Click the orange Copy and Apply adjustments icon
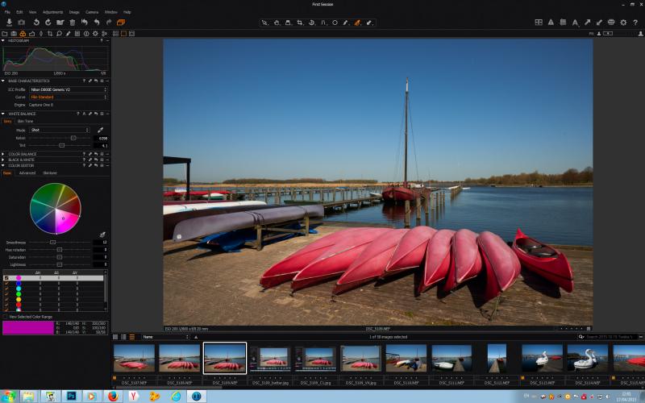This screenshot has height=403, width=645. pyautogui.click(x=120, y=23)
